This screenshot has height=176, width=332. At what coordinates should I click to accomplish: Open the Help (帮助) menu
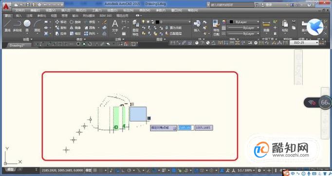click(x=193, y=10)
